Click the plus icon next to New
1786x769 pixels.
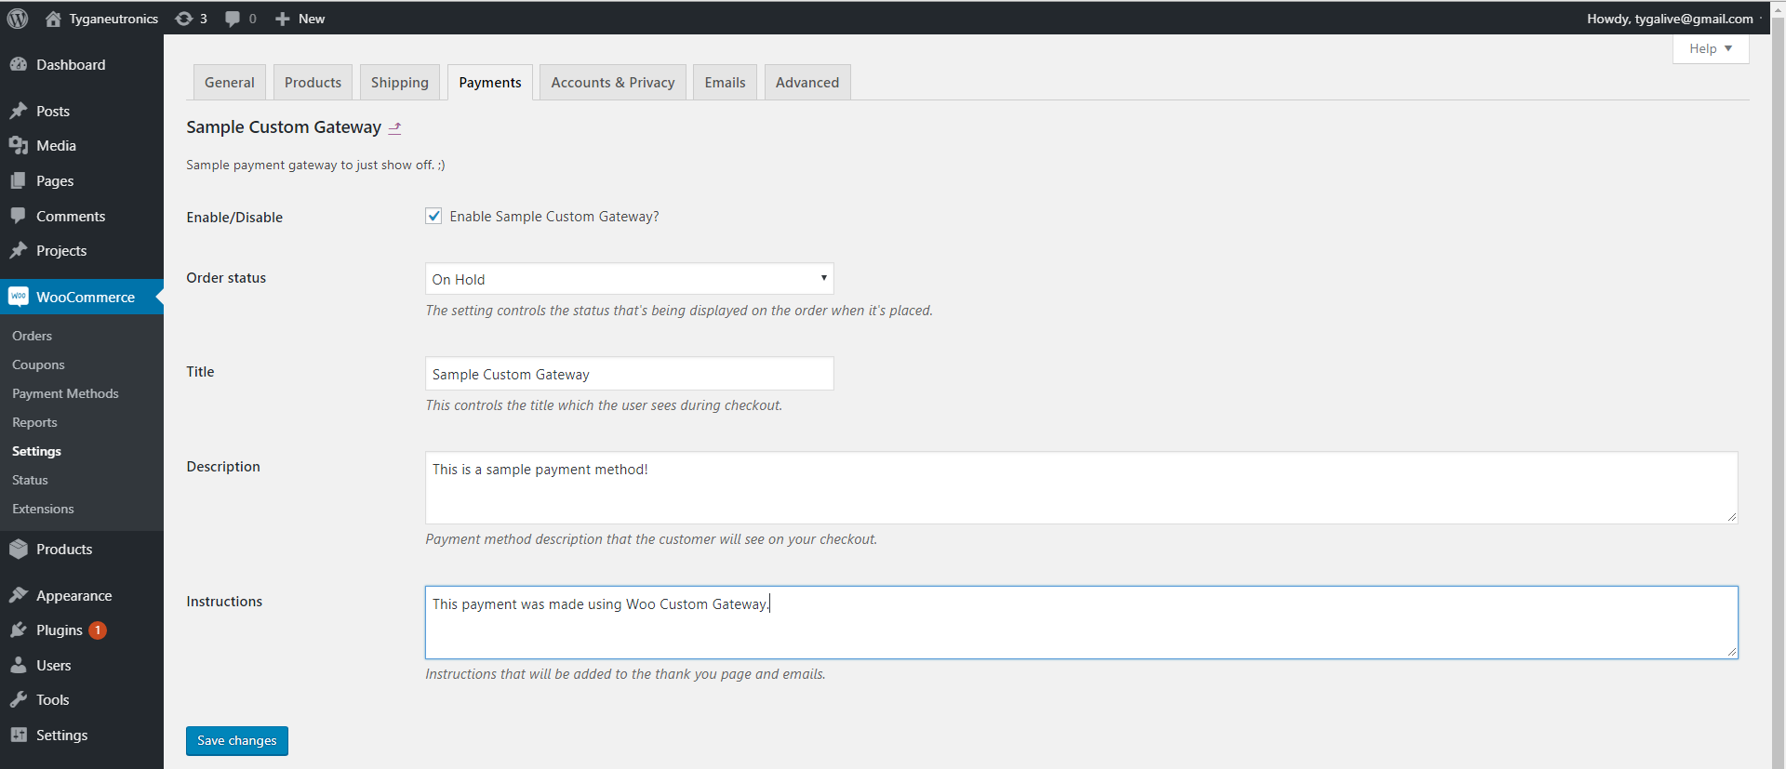click(x=283, y=19)
